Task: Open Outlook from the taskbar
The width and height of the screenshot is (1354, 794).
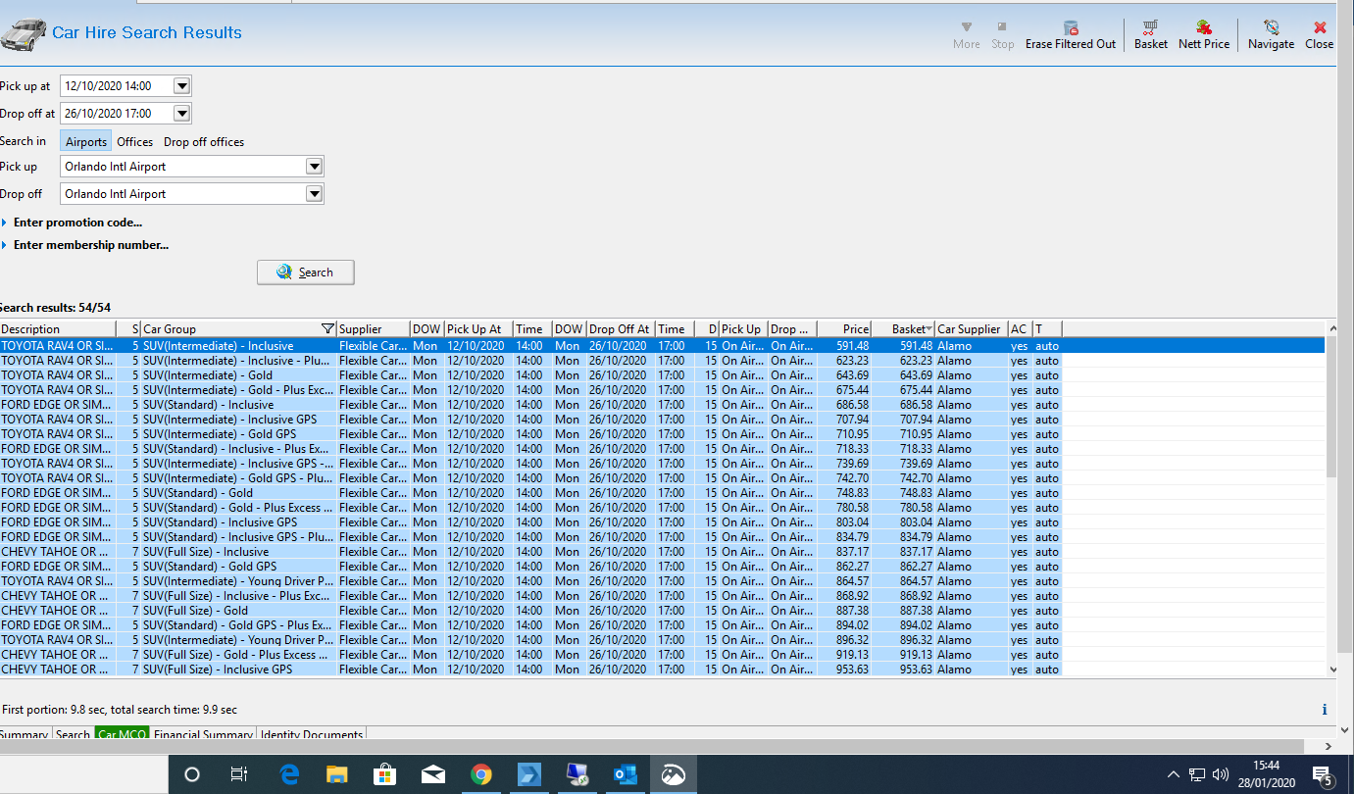Action: pos(625,774)
